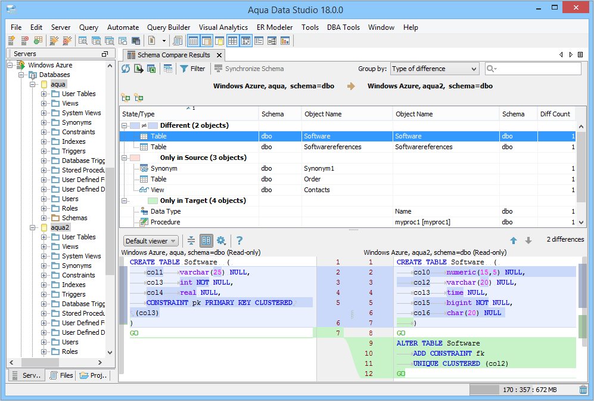The image size is (594, 401).
Task: Toggle the second highlighted side panel toolbar button
Action: 207,41
